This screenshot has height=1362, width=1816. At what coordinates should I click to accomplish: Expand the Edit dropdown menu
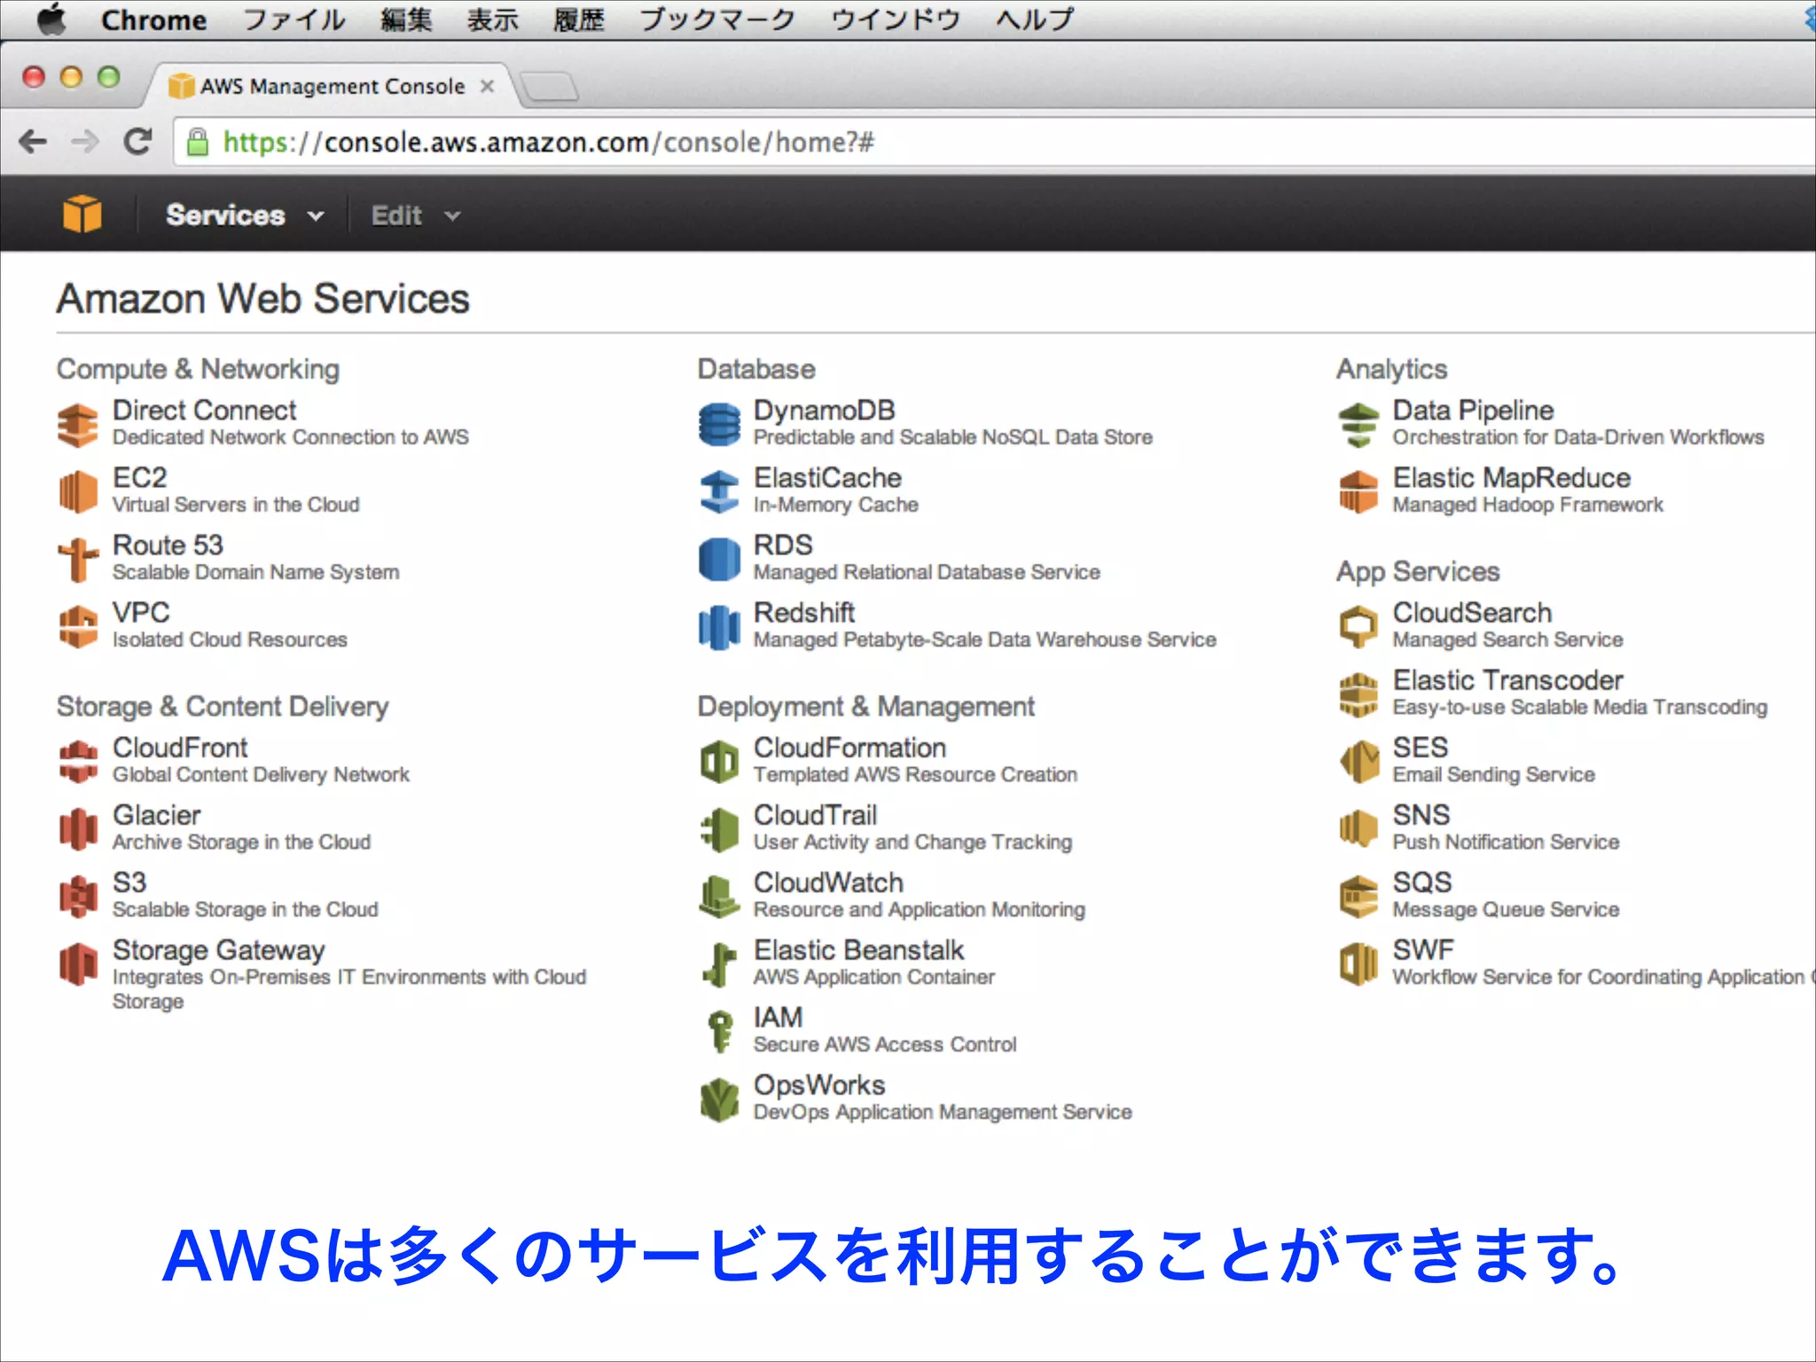click(x=416, y=215)
